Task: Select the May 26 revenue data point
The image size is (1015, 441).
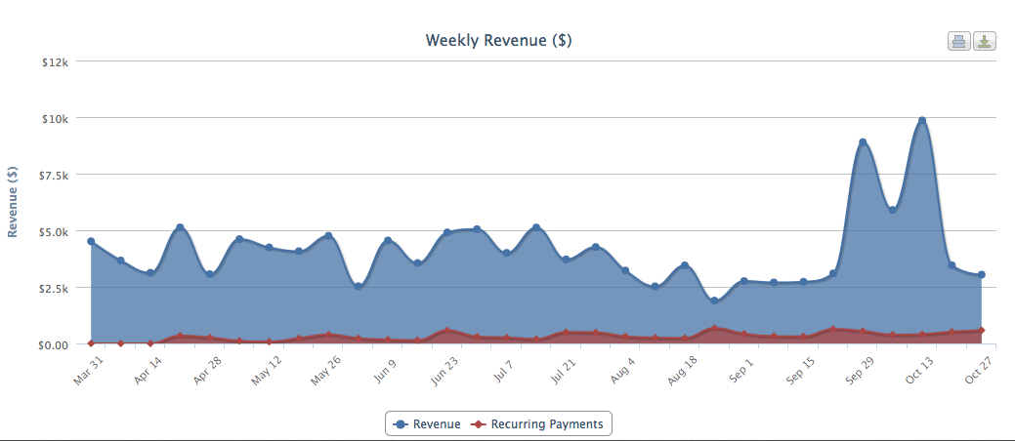Action: click(x=328, y=236)
